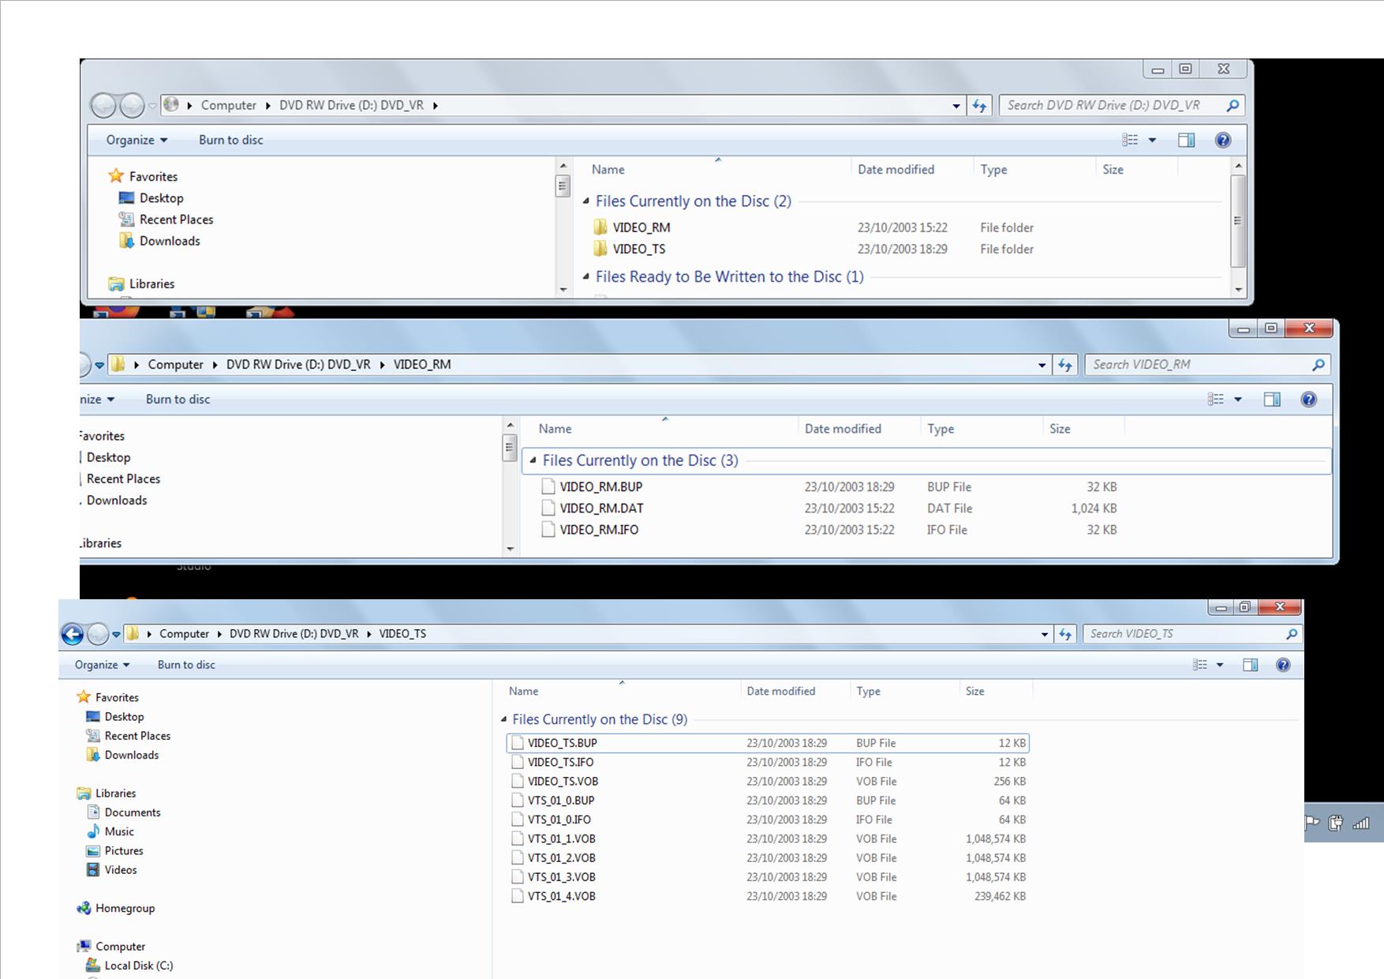1384x979 pixels.
Task: Click Forward arrow in VIDEO_TS window
Action: (97, 634)
